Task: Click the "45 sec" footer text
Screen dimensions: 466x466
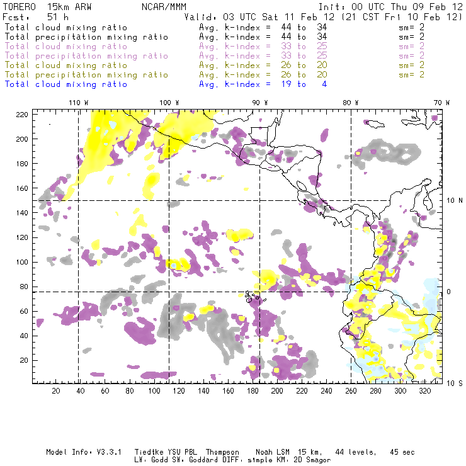Action: 402,452
